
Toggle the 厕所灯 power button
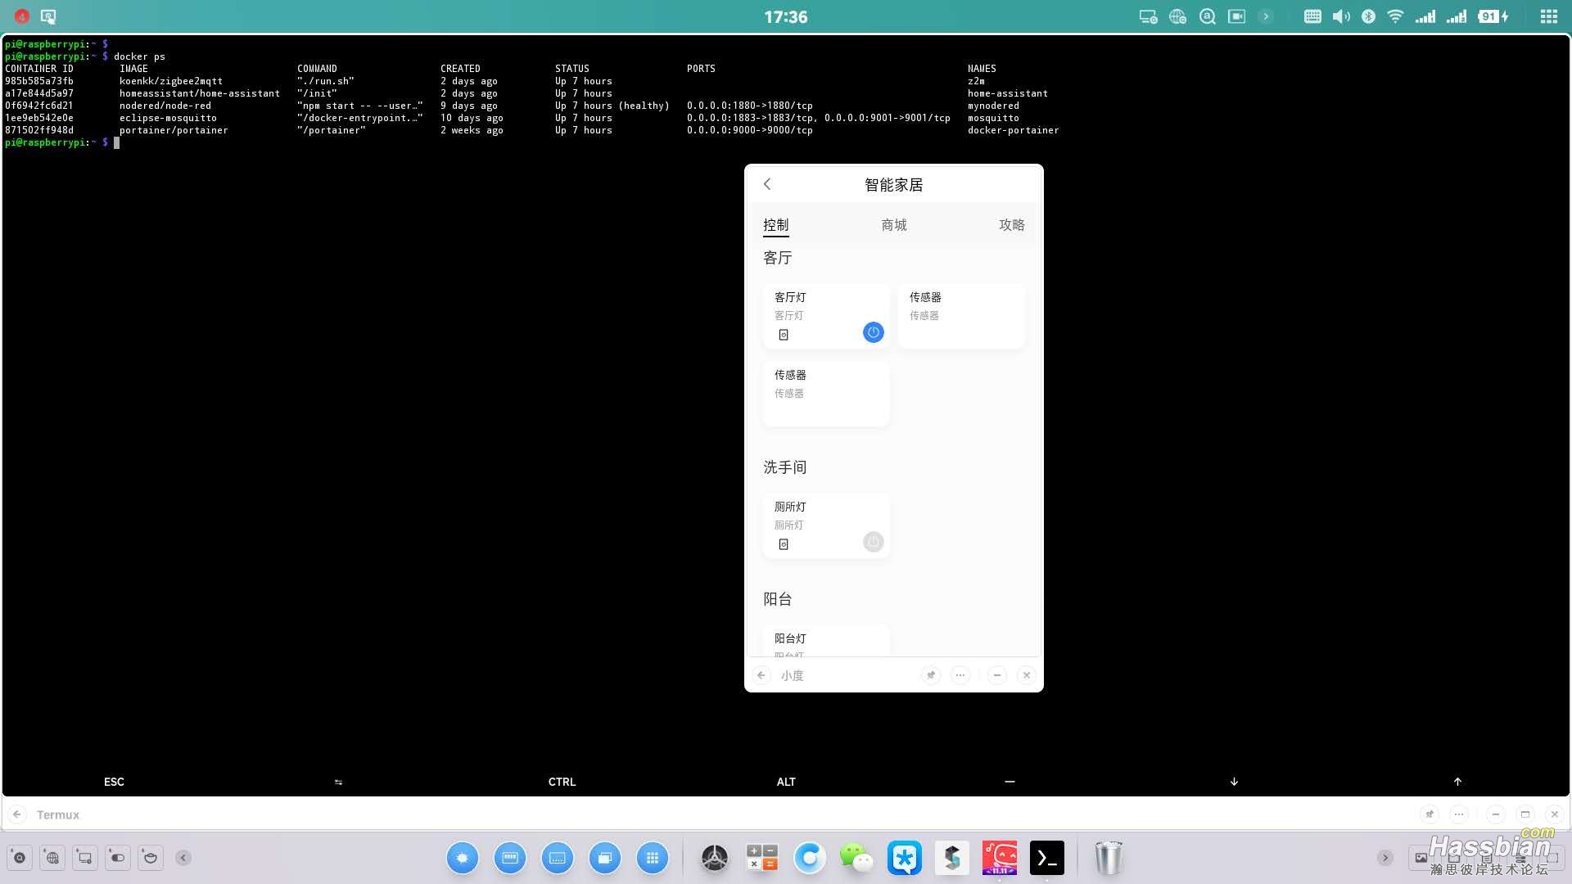coord(874,542)
